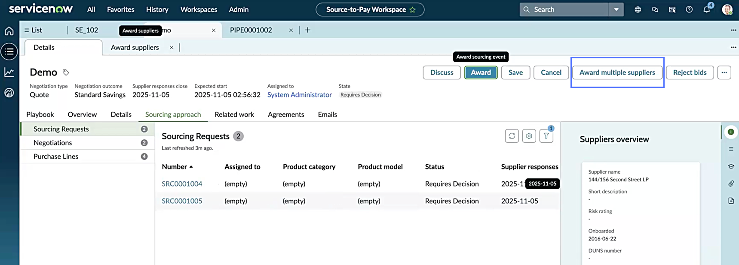Open sub-tab row overflow ellipsis menu
The height and width of the screenshot is (265, 739).
coord(733,47)
